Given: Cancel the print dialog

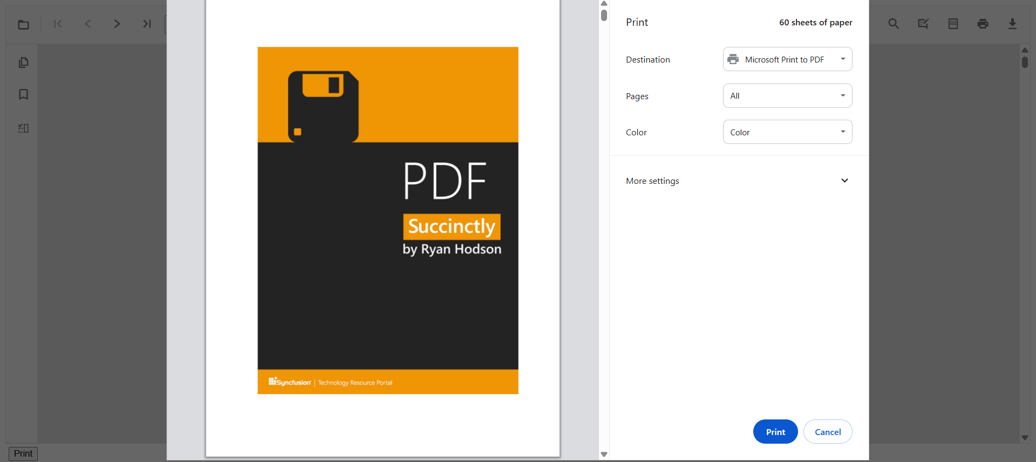Looking at the screenshot, I should click(x=828, y=432).
